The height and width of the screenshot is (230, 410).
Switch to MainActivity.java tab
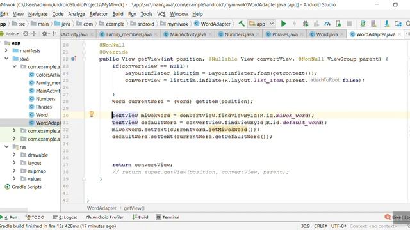[x=188, y=34]
